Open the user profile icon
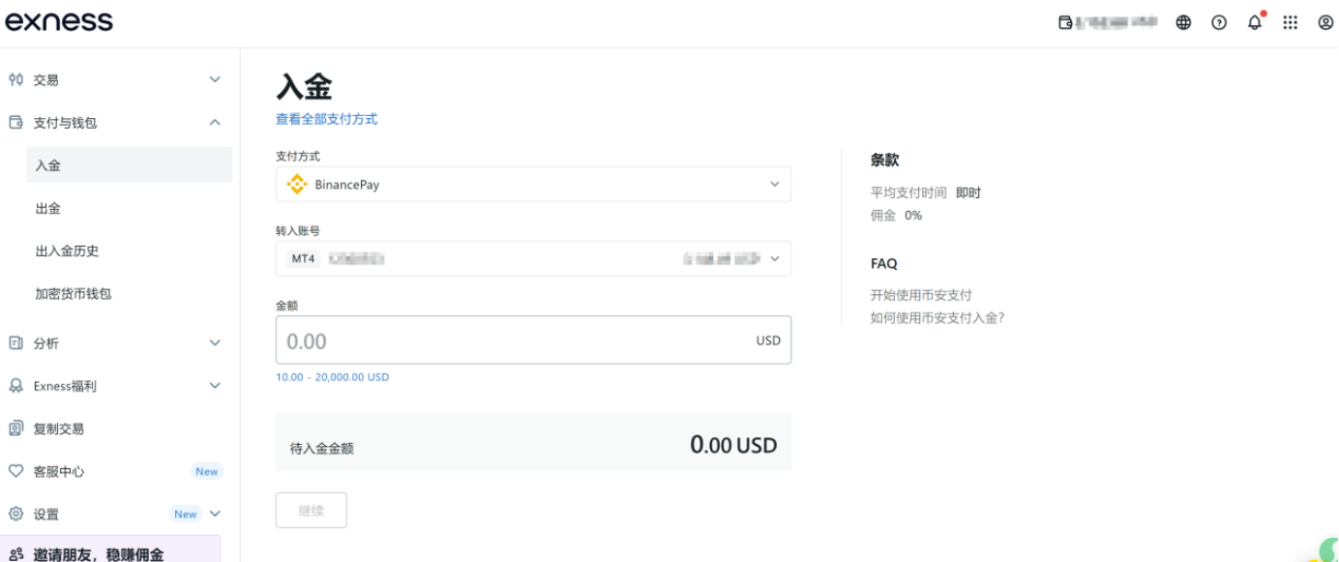1339x562 pixels. (x=1325, y=22)
